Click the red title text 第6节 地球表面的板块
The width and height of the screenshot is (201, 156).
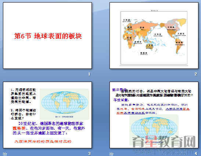(x=48, y=36)
